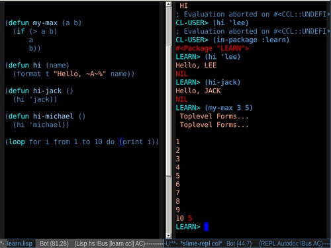Place cursor at the last LEARN> prompt

(206, 227)
